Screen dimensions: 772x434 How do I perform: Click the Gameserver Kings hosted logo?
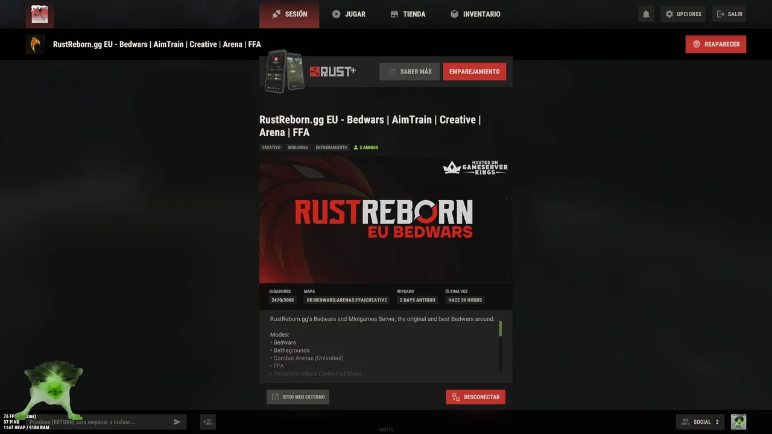(475, 168)
